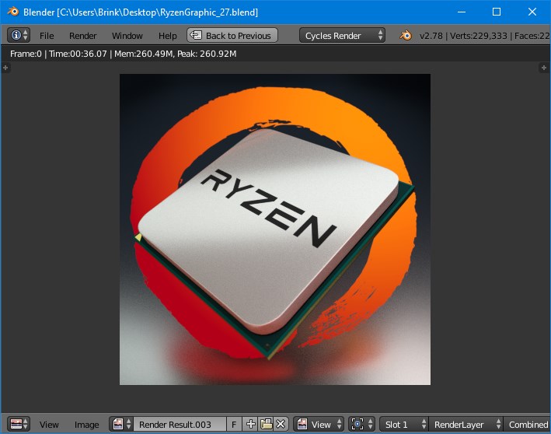
Task: Open the File menu
Action: click(47, 36)
